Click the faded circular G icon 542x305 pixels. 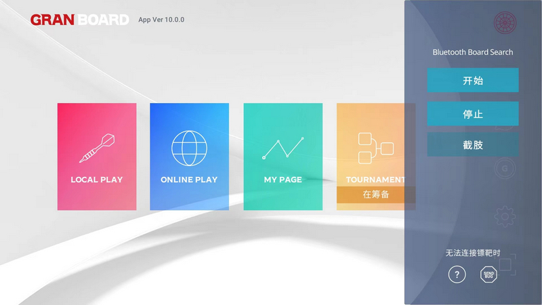coord(504,168)
